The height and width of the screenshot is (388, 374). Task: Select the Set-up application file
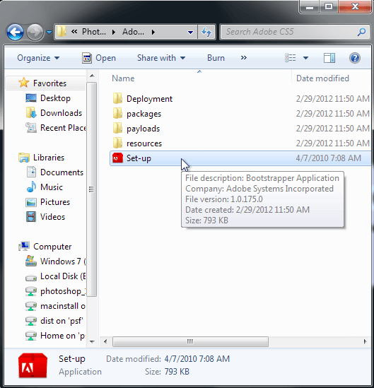[240, 158]
